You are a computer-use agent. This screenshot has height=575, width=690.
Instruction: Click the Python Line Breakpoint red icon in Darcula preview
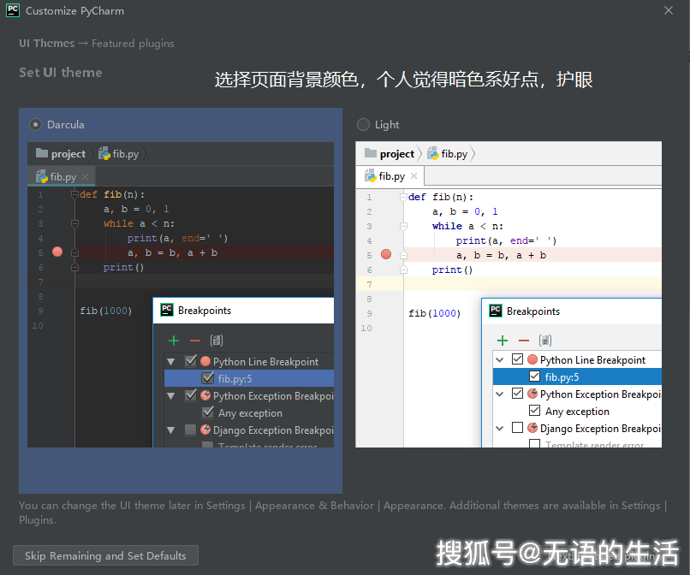click(205, 361)
